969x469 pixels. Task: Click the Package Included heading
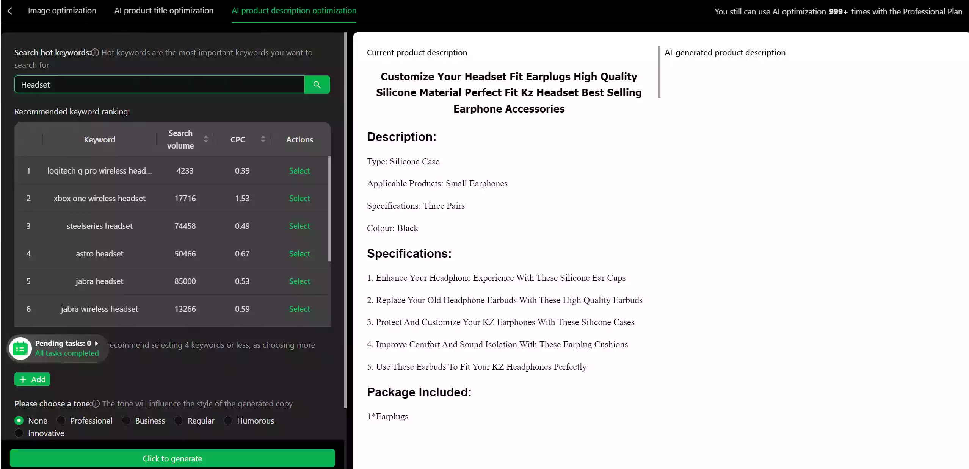tap(419, 392)
